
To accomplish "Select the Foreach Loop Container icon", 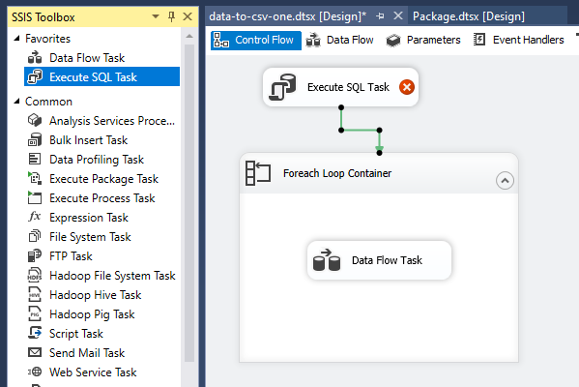I will point(258,173).
